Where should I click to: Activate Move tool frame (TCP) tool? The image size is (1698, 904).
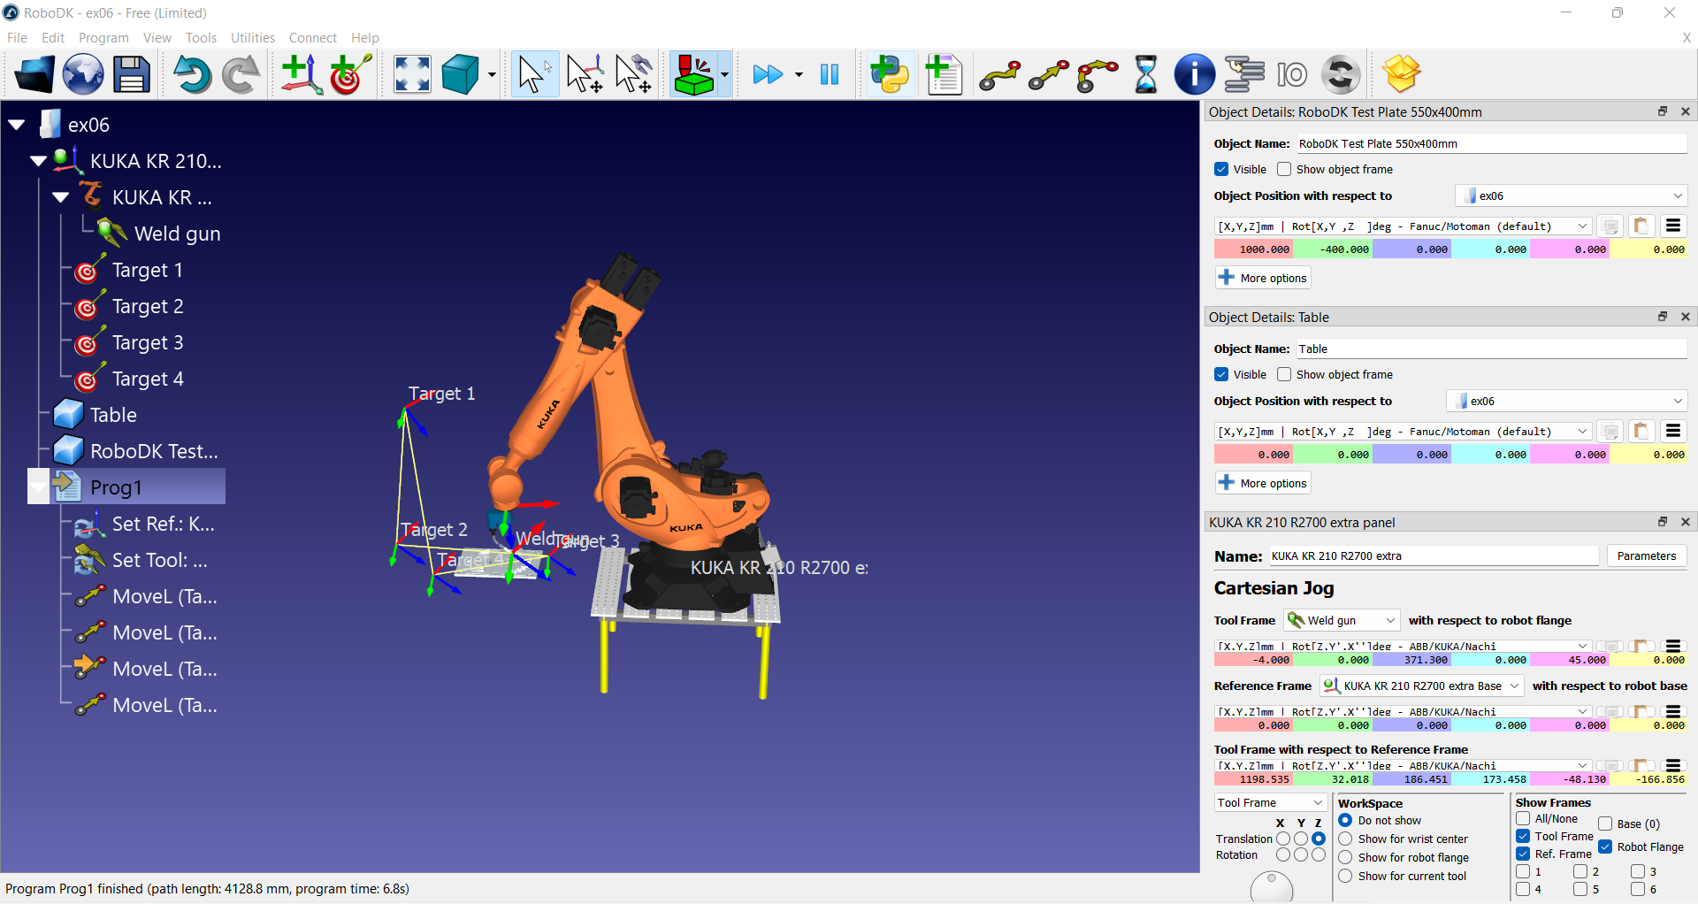click(634, 74)
